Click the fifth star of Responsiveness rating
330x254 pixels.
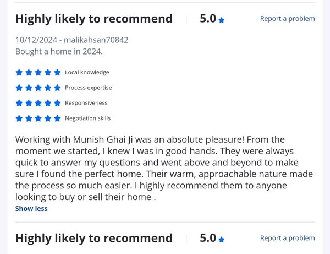tap(57, 103)
